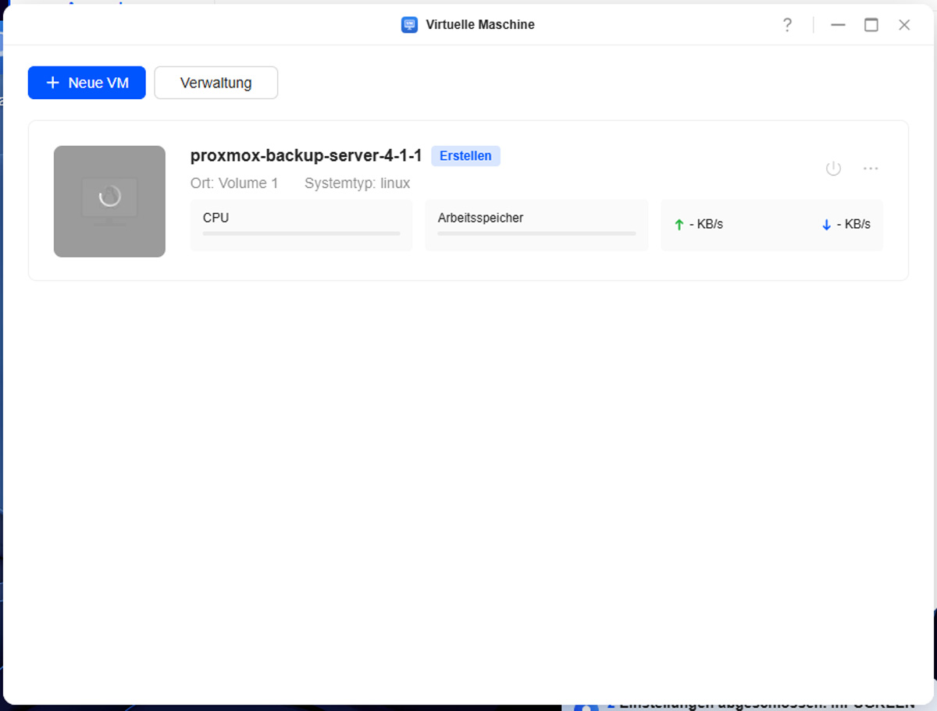Minimize the Virtuelle Maschine window

tap(838, 25)
